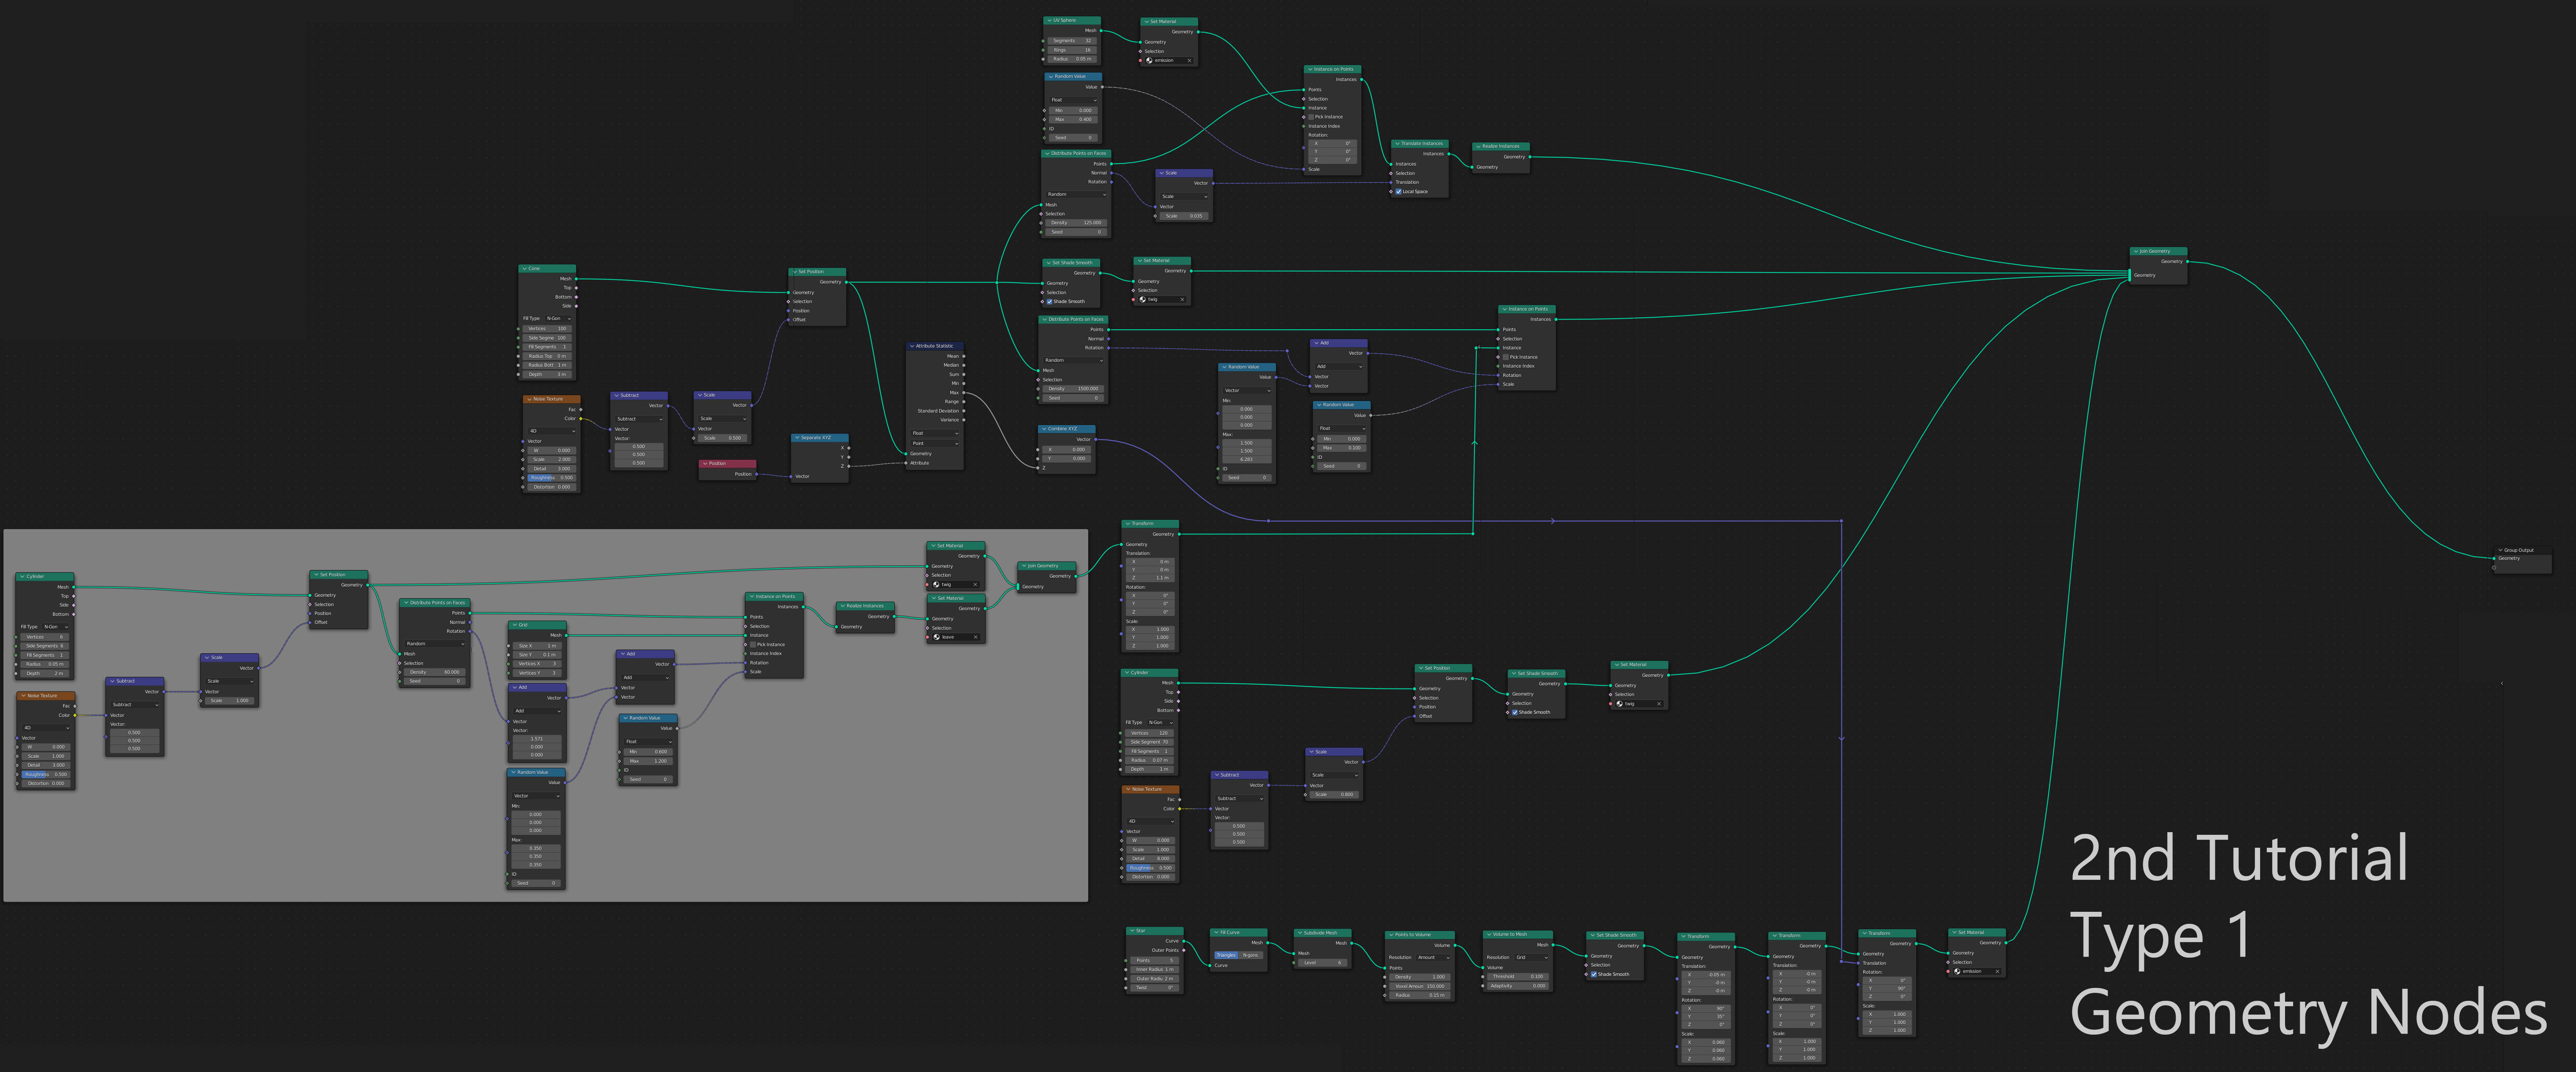Screen dimensions: 2576x1072
Task: Click the leave material sphere icon
Action: click(x=936, y=637)
